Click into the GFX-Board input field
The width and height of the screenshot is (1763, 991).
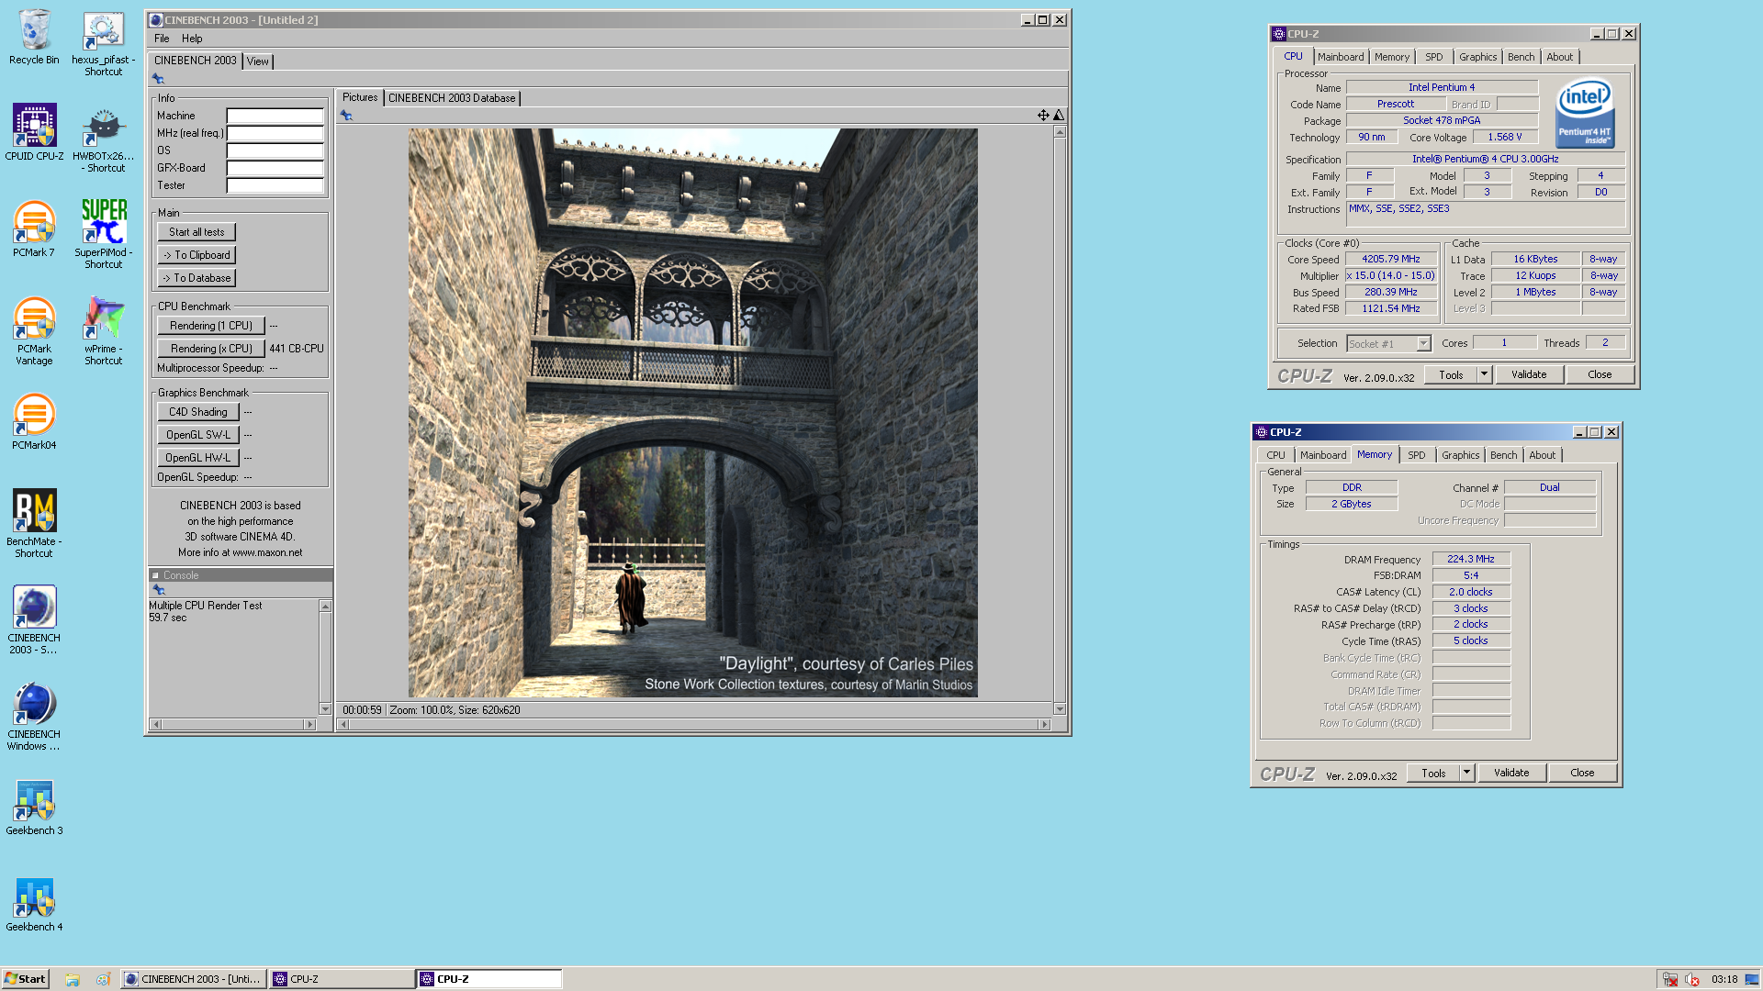(x=275, y=168)
